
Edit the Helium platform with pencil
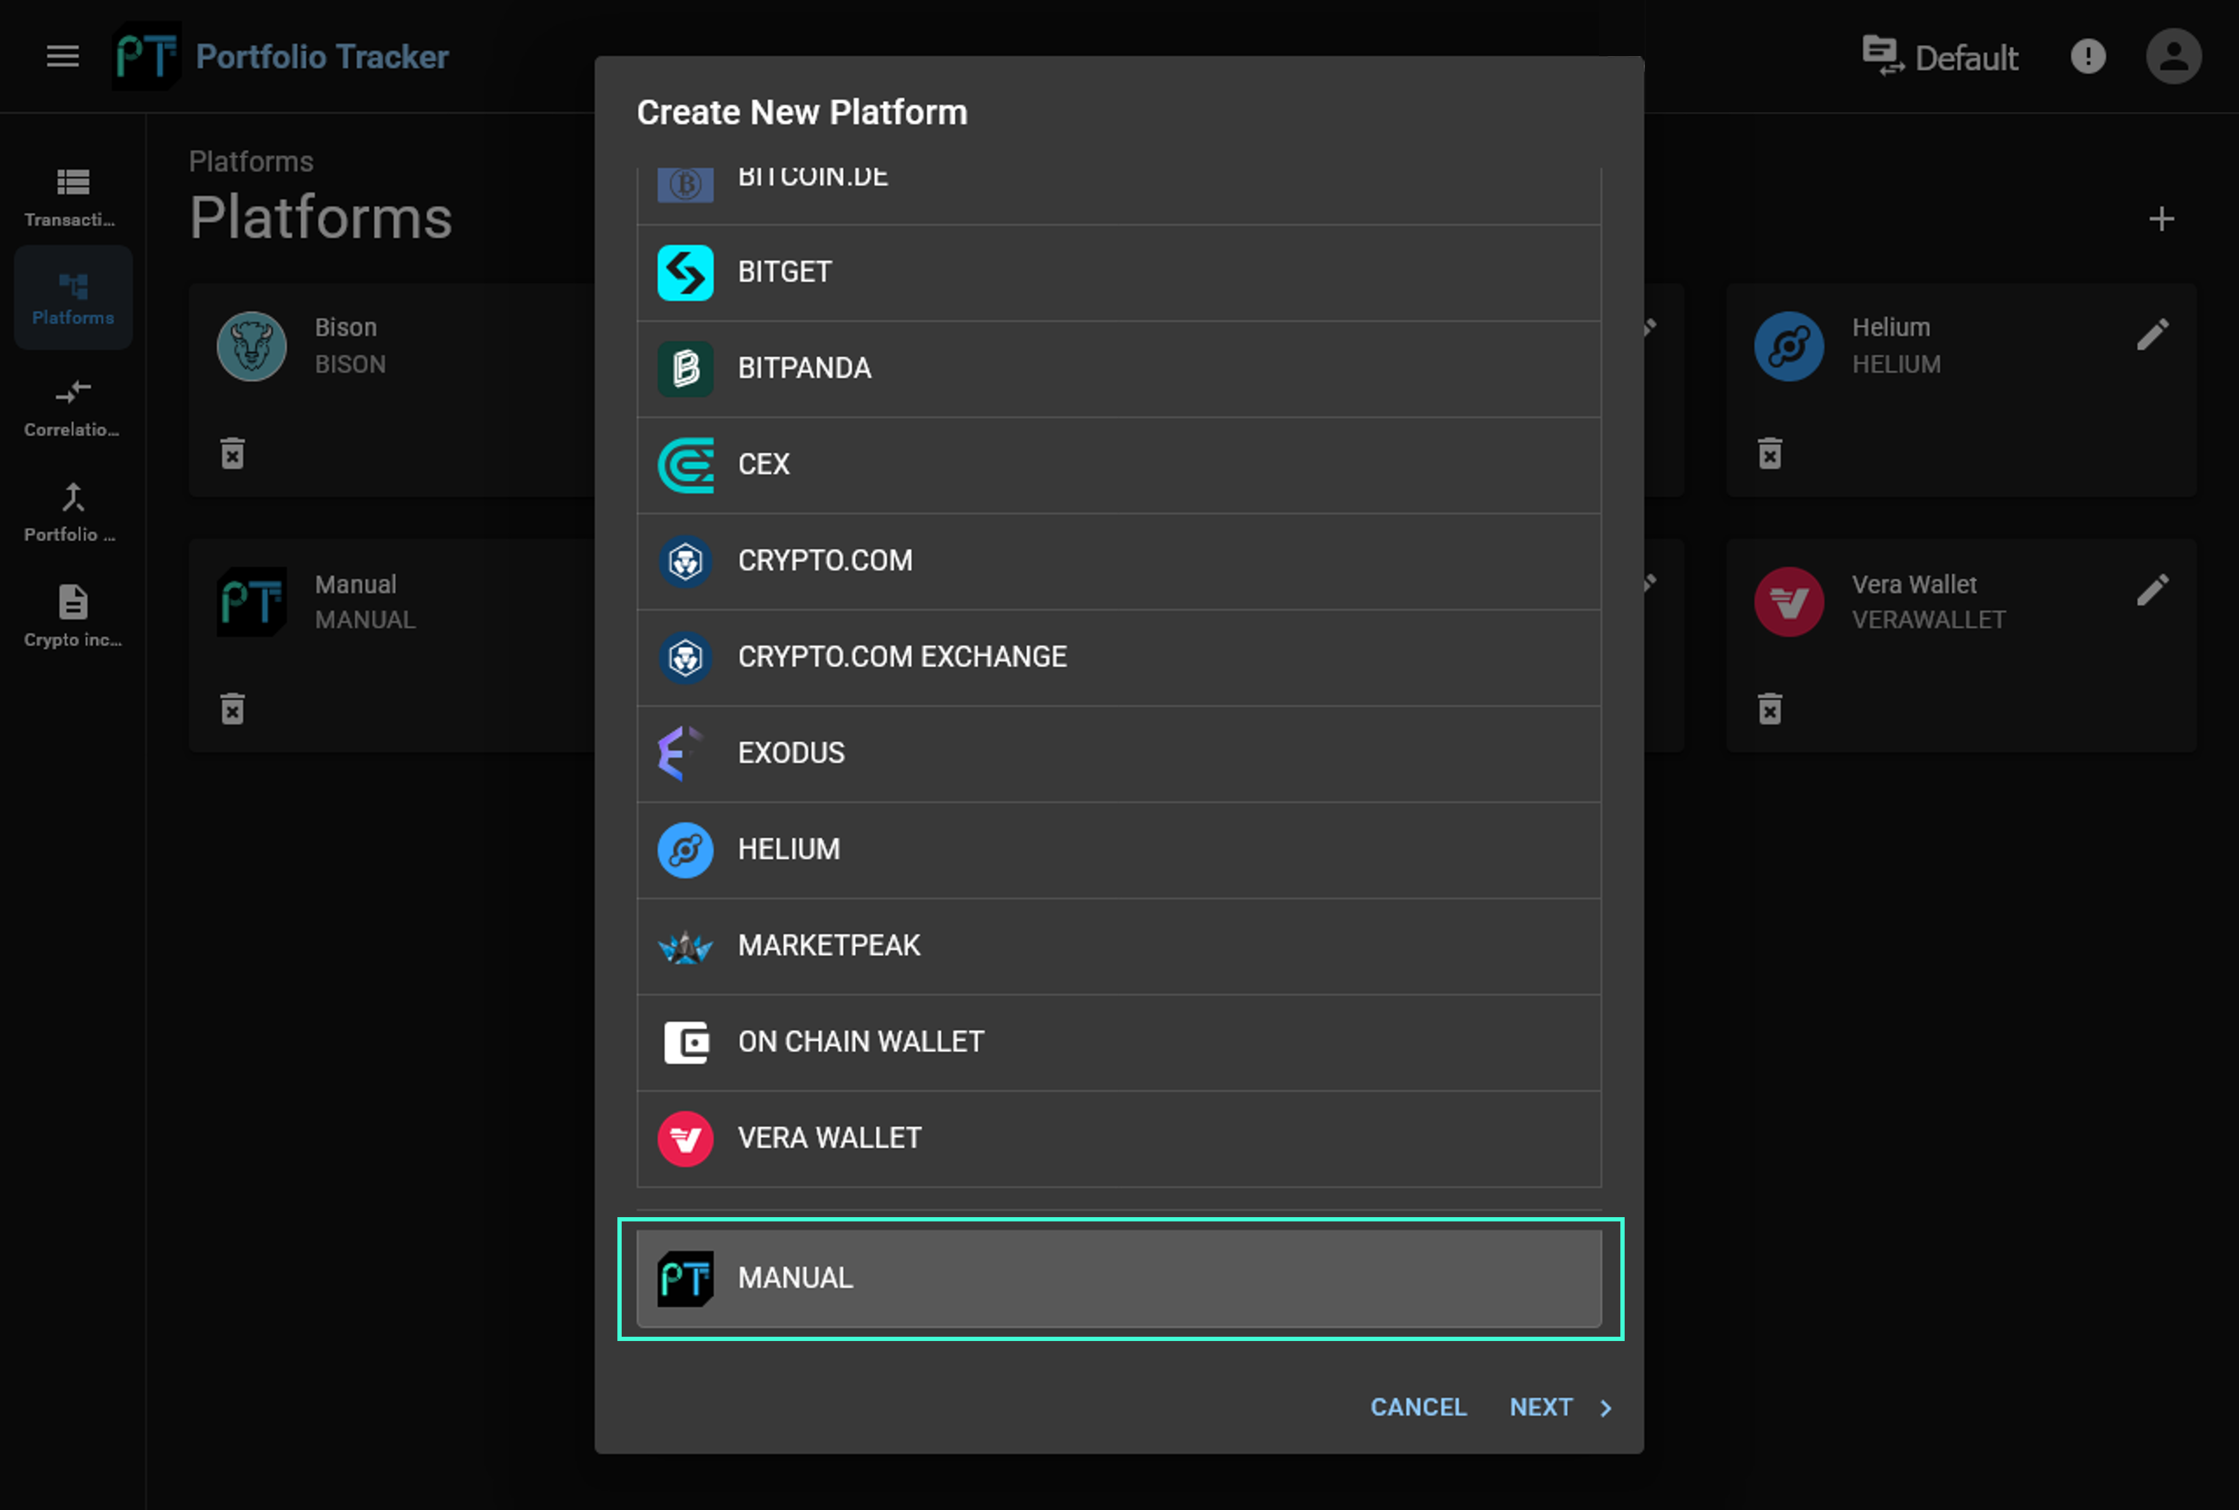tap(2152, 334)
